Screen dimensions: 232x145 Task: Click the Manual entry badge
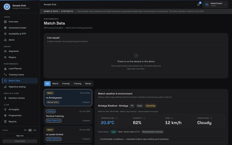(53, 102)
